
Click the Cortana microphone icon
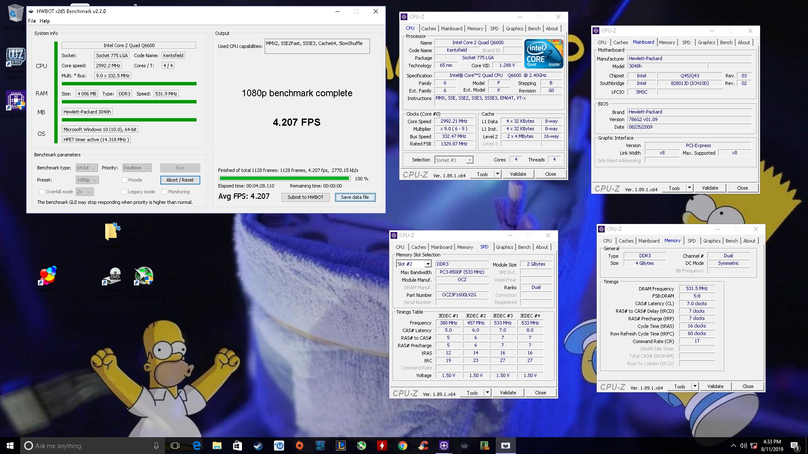[x=156, y=446]
